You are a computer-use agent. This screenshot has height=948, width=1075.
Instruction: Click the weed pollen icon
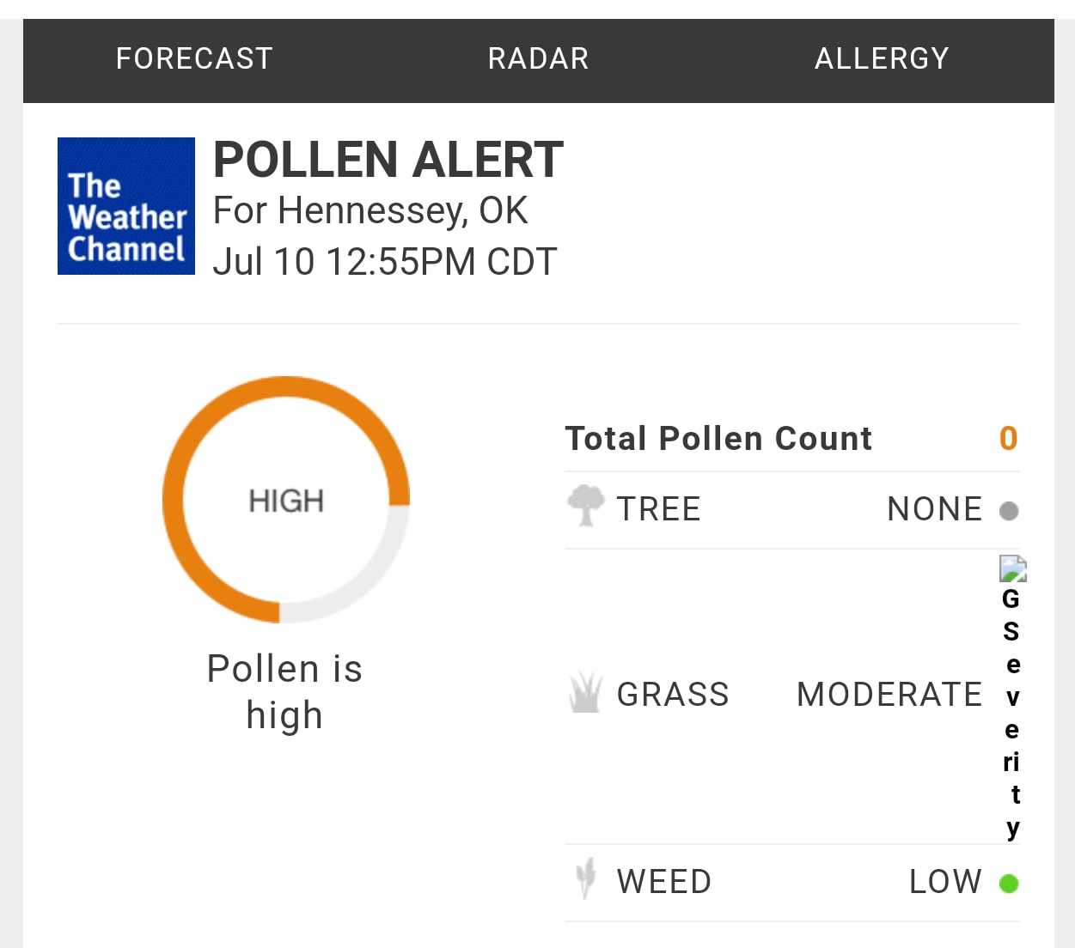586,878
